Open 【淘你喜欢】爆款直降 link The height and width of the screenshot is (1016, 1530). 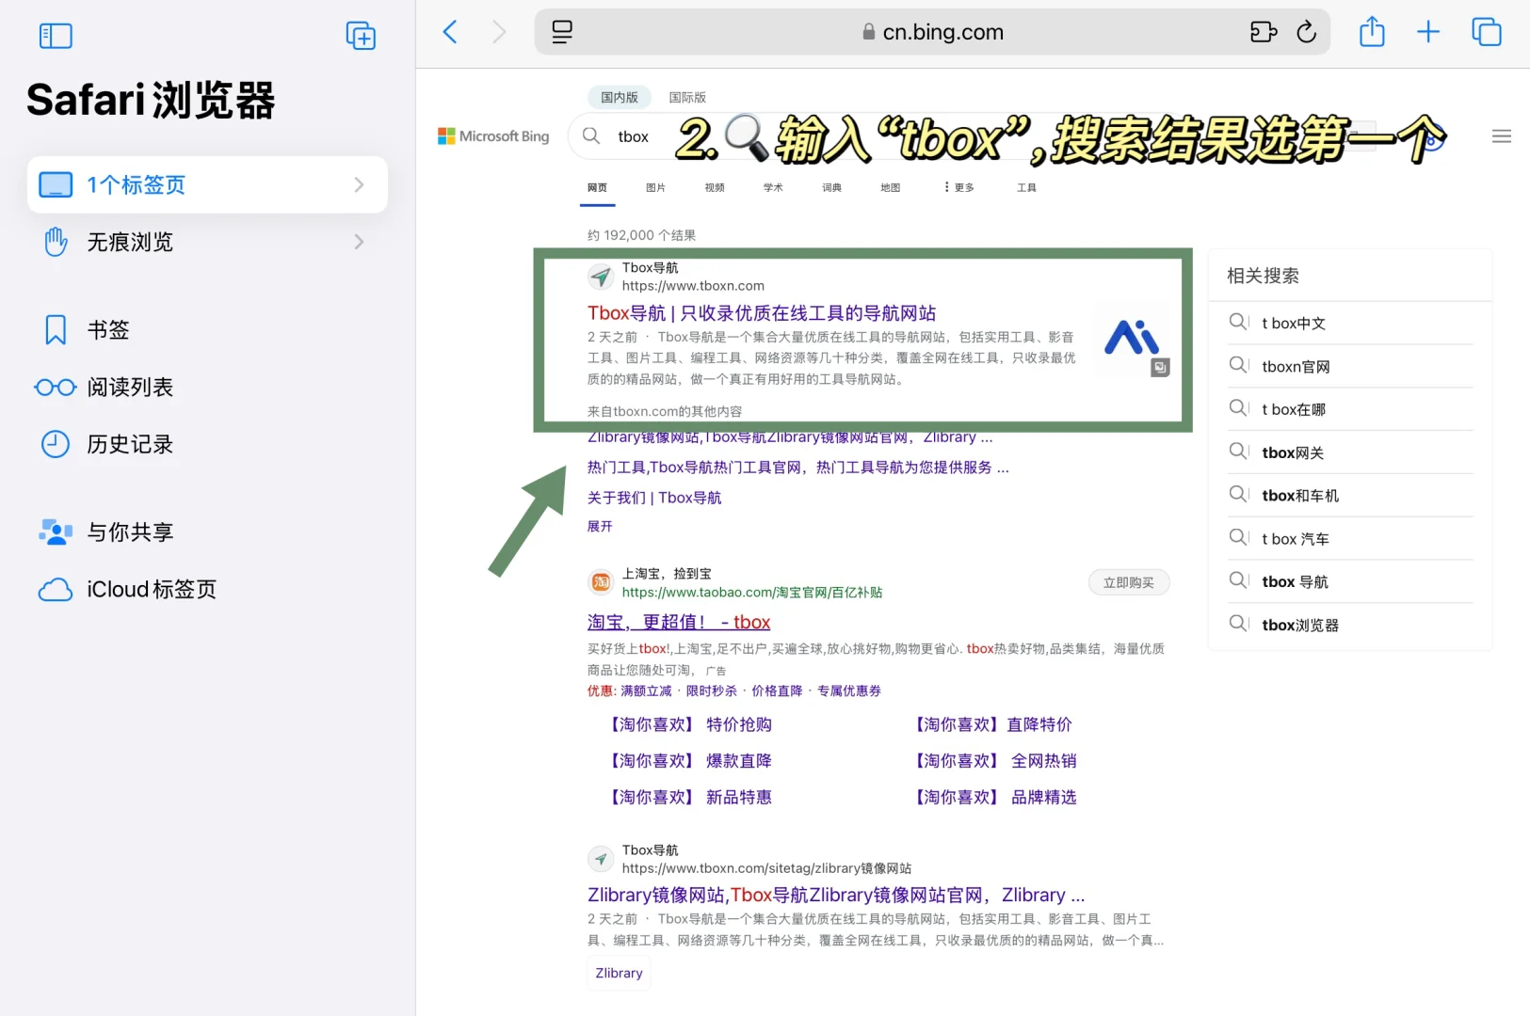pos(689,760)
